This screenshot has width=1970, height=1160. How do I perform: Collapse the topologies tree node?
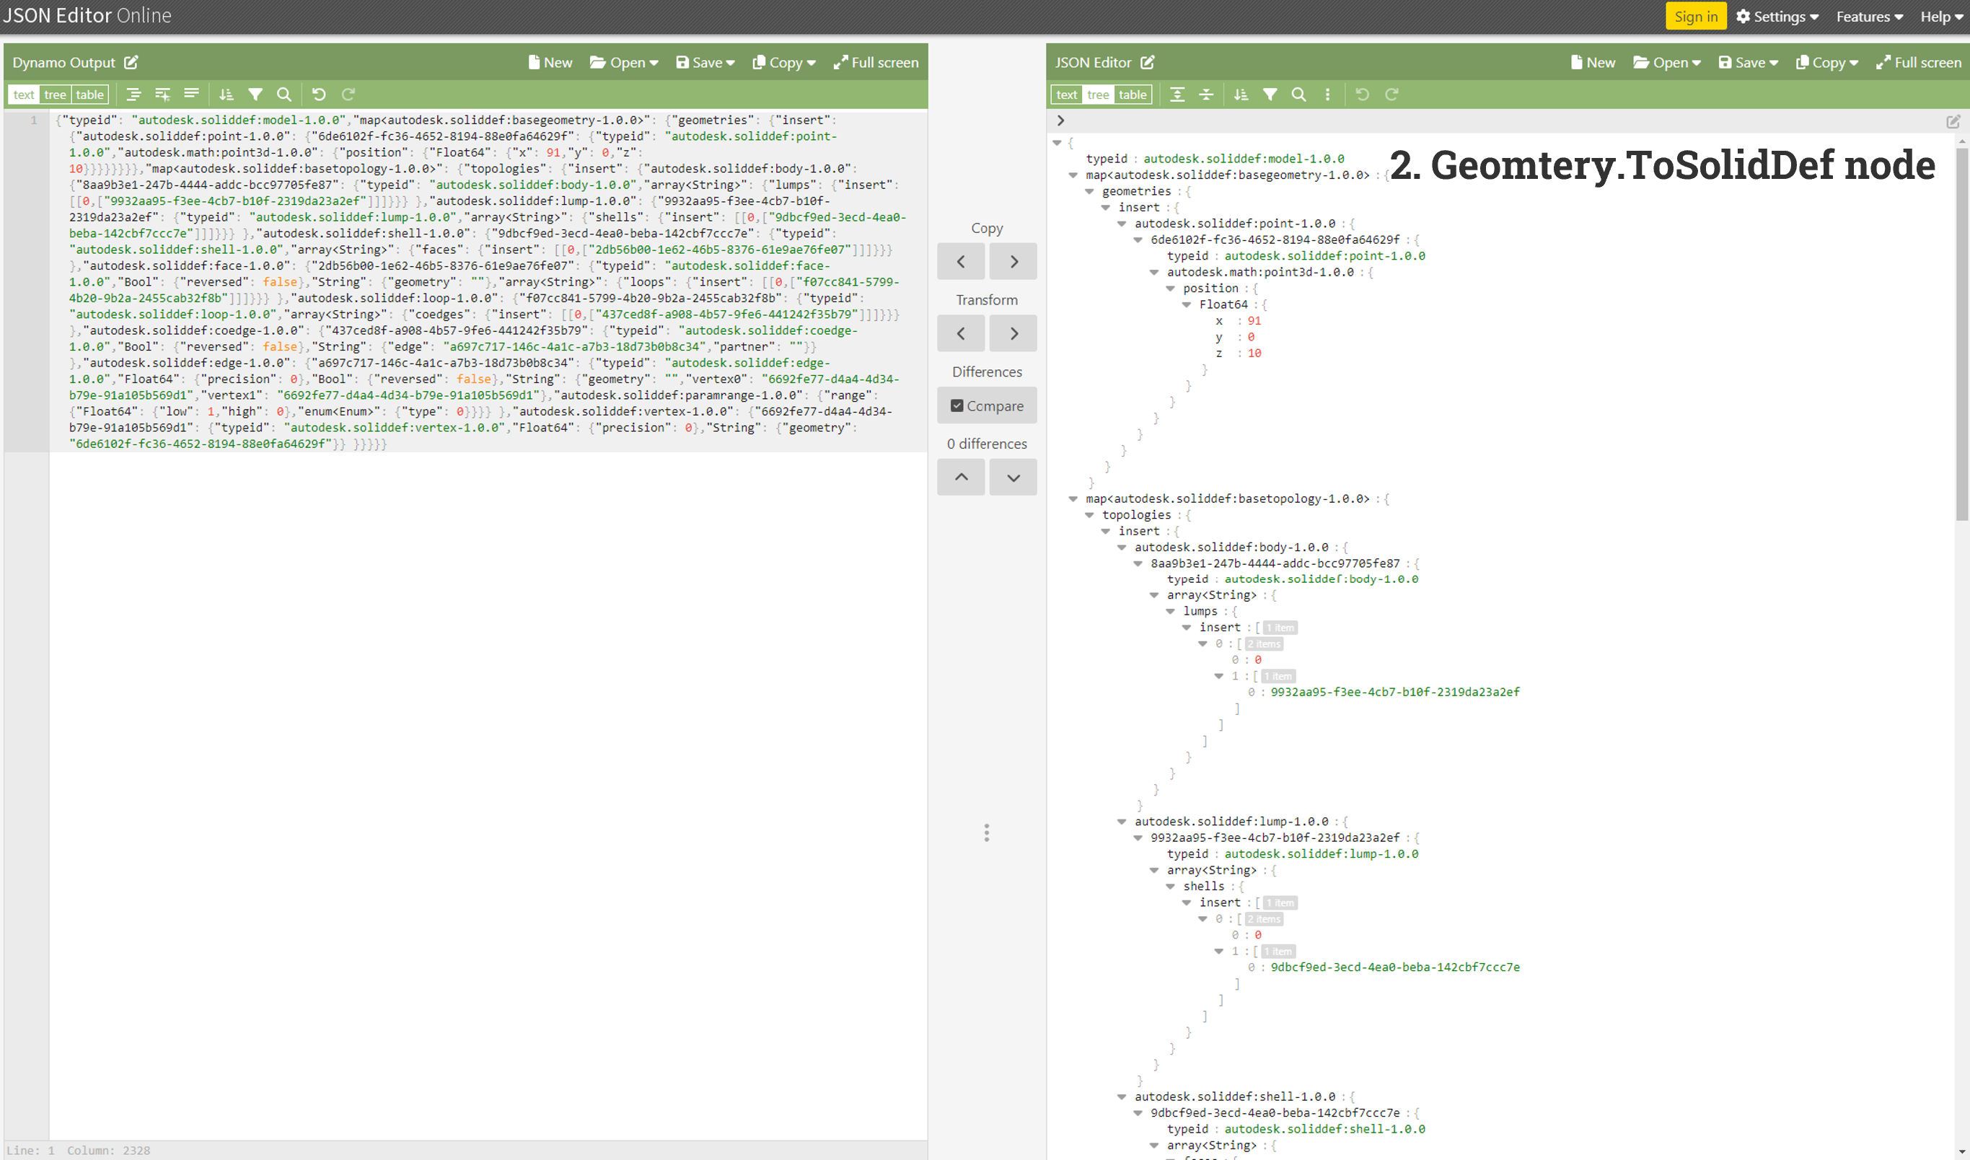[x=1089, y=515]
